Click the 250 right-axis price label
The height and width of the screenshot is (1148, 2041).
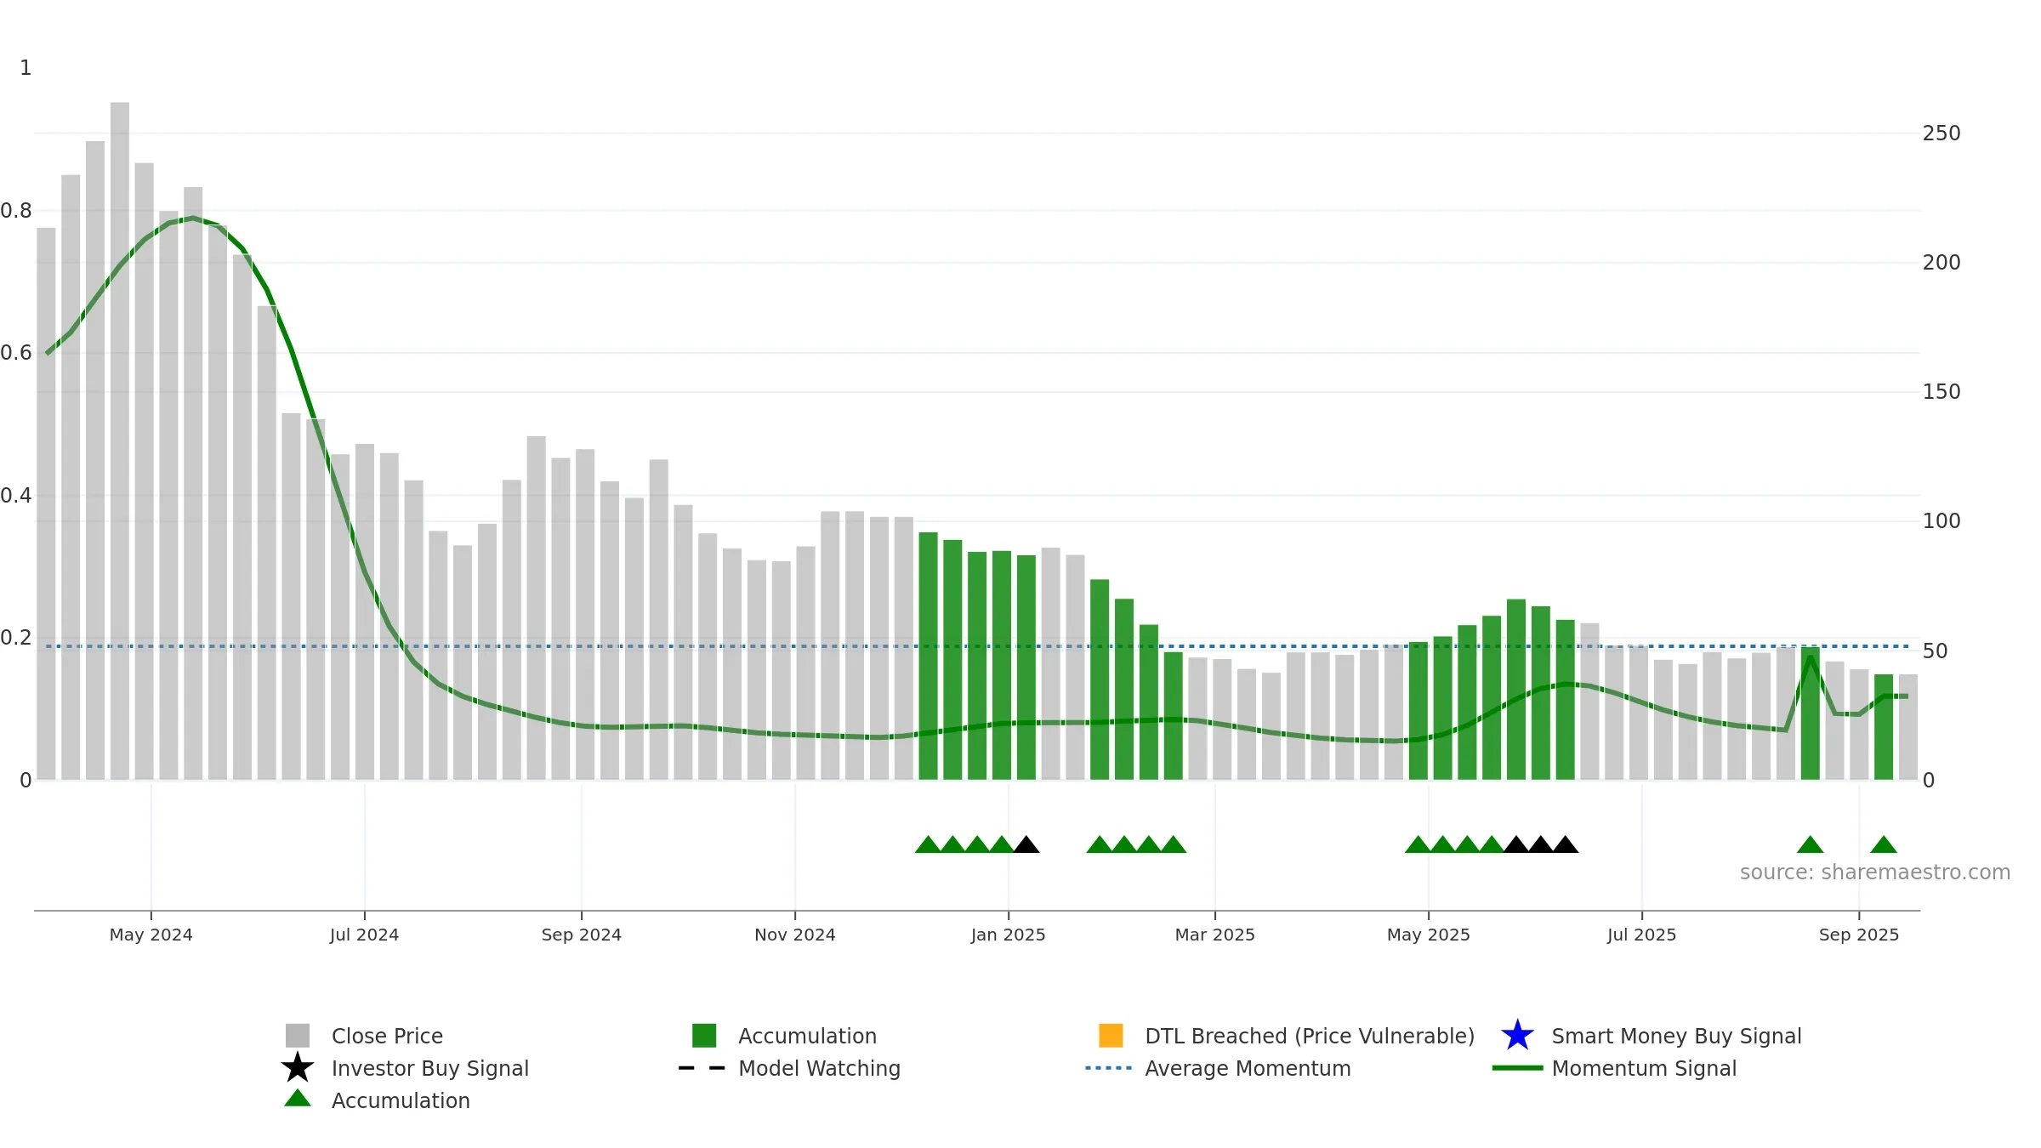(1942, 134)
